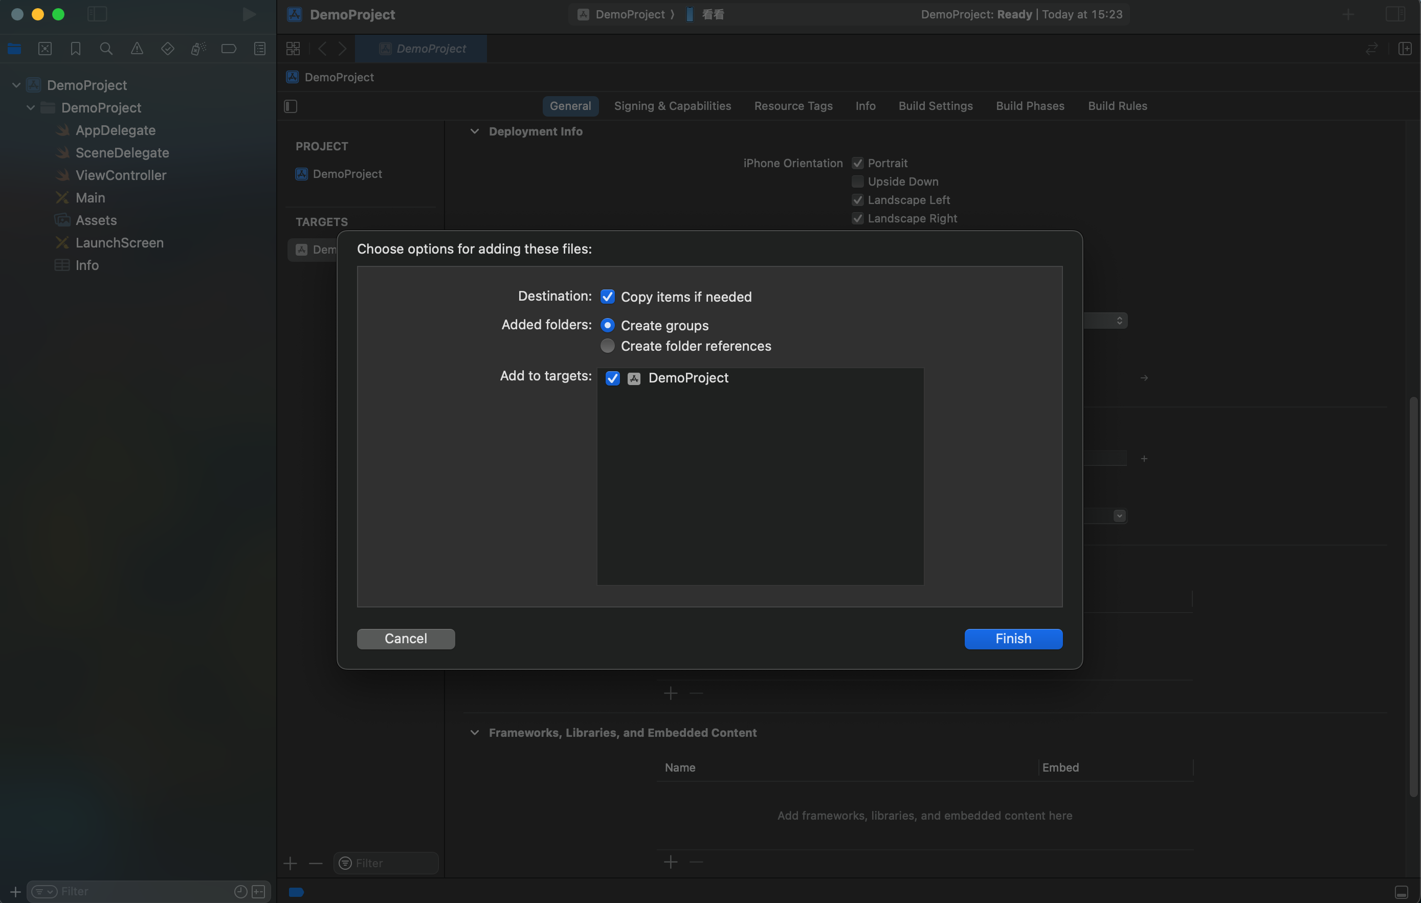The image size is (1421, 903).
Task: Open the navigator filter options dropdown
Action: pyautogui.click(x=45, y=892)
